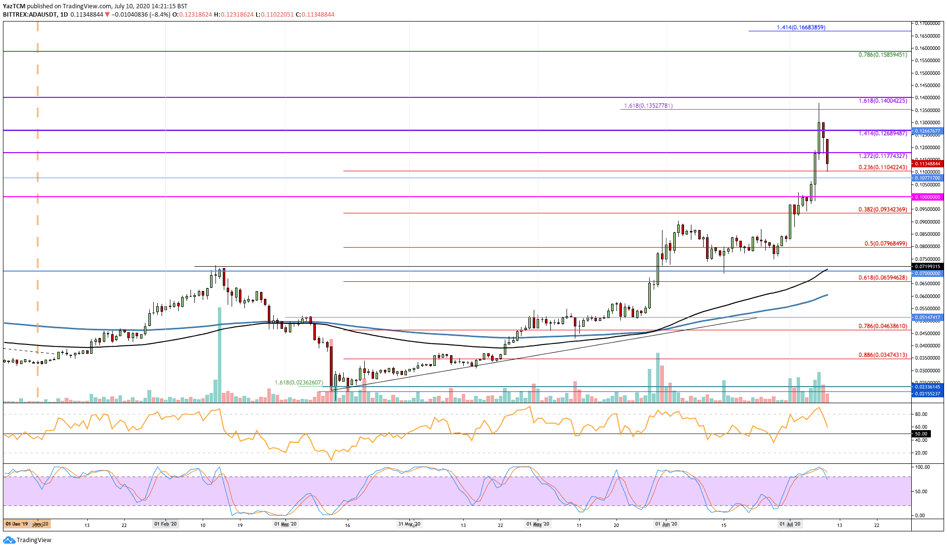The width and height of the screenshot is (947, 549).
Task: Select the 0.786(0.04638610) retracement label
Action: (882, 326)
